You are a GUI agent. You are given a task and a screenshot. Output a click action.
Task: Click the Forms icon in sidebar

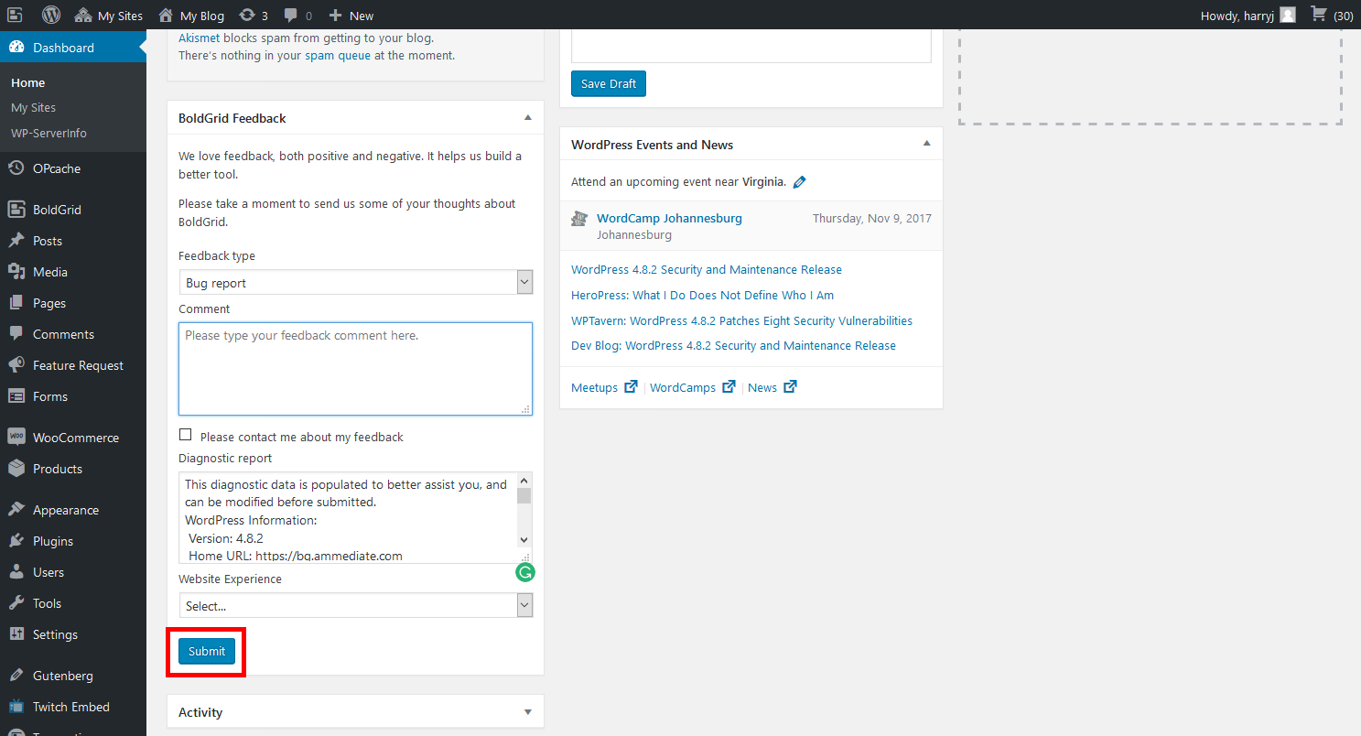tap(16, 396)
